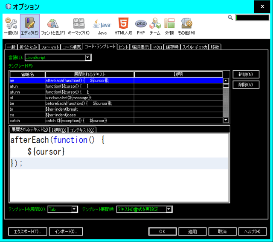Open the Java options category

[102, 26]
